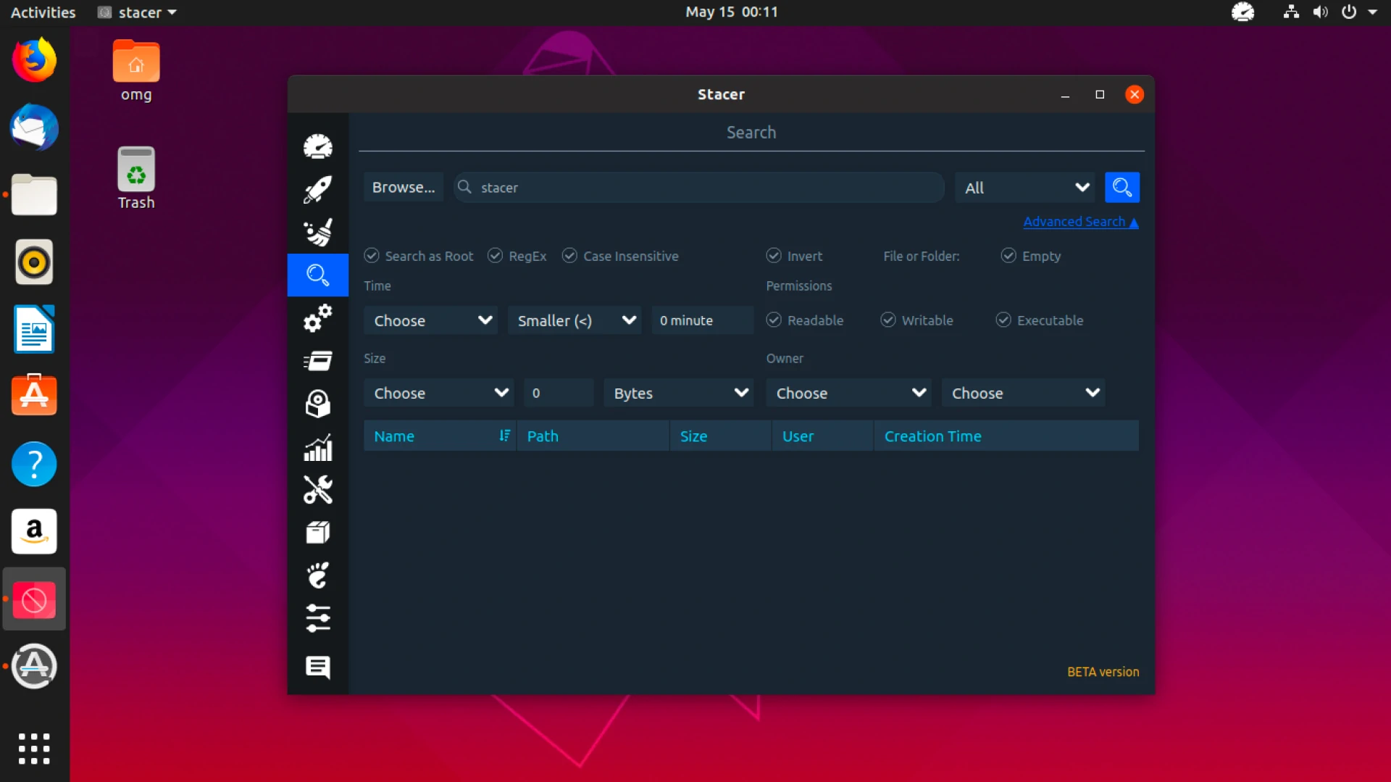The width and height of the screenshot is (1391, 782).
Task: Run search with blue magnifier button
Action: pyautogui.click(x=1121, y=187)
